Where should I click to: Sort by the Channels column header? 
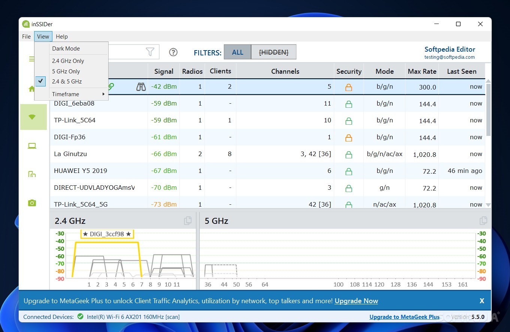click(285, 71)
